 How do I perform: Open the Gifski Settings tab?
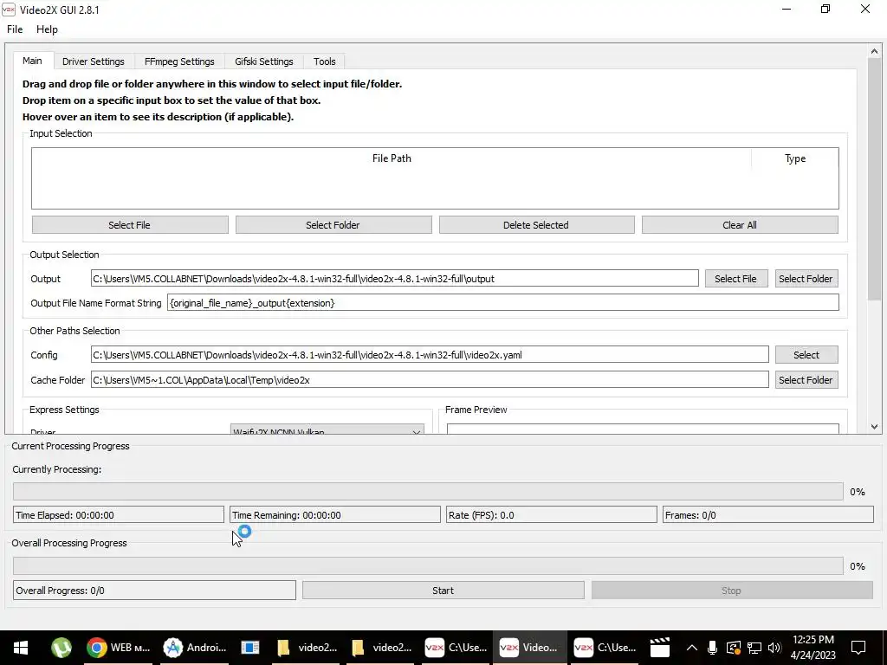click(x=264, y=61)
